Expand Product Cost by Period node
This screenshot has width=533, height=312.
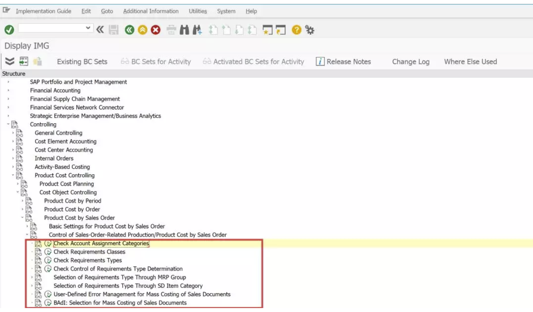tap(23, 201)
